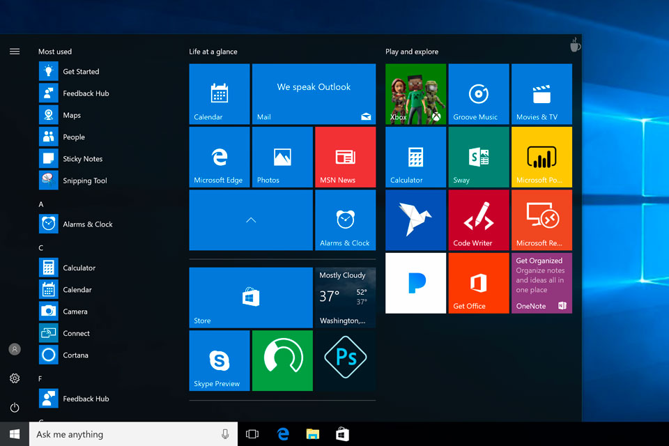Viewport: 669px width, 446px height.
Task: Open the Calculator tile
Action: tap(415, 157)
